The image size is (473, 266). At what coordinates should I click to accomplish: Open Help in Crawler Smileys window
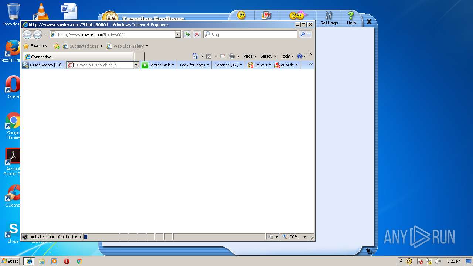pos(351,18)
